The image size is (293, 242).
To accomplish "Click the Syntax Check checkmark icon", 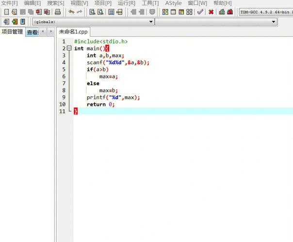I will pos(200,12).
